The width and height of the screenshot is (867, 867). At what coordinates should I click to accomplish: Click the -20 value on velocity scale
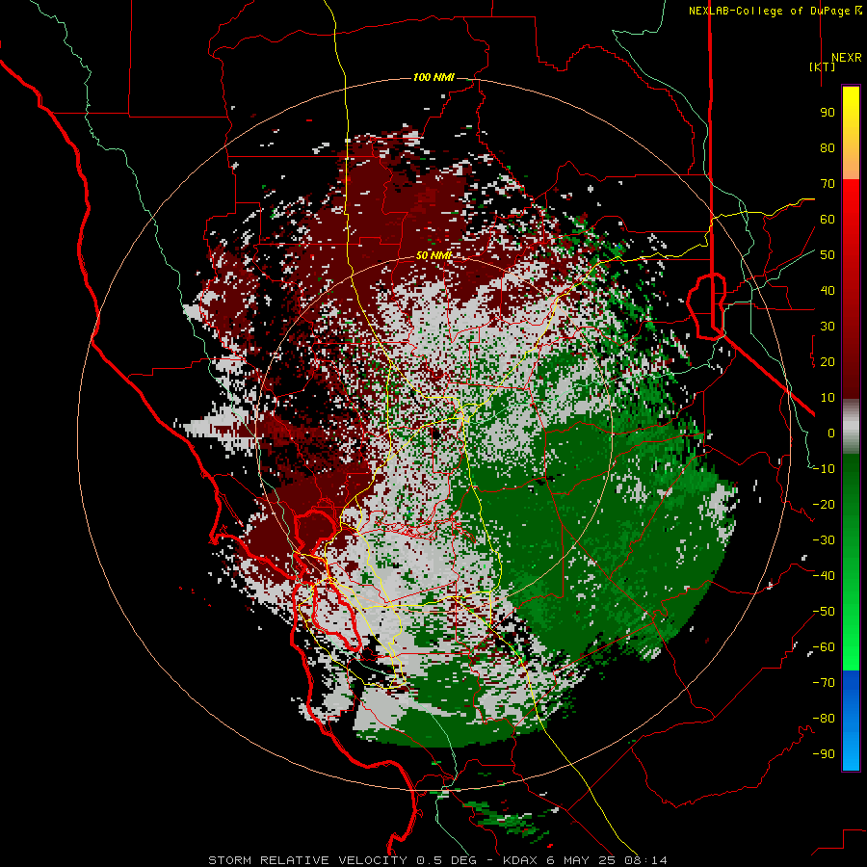(x=824, y=505)
